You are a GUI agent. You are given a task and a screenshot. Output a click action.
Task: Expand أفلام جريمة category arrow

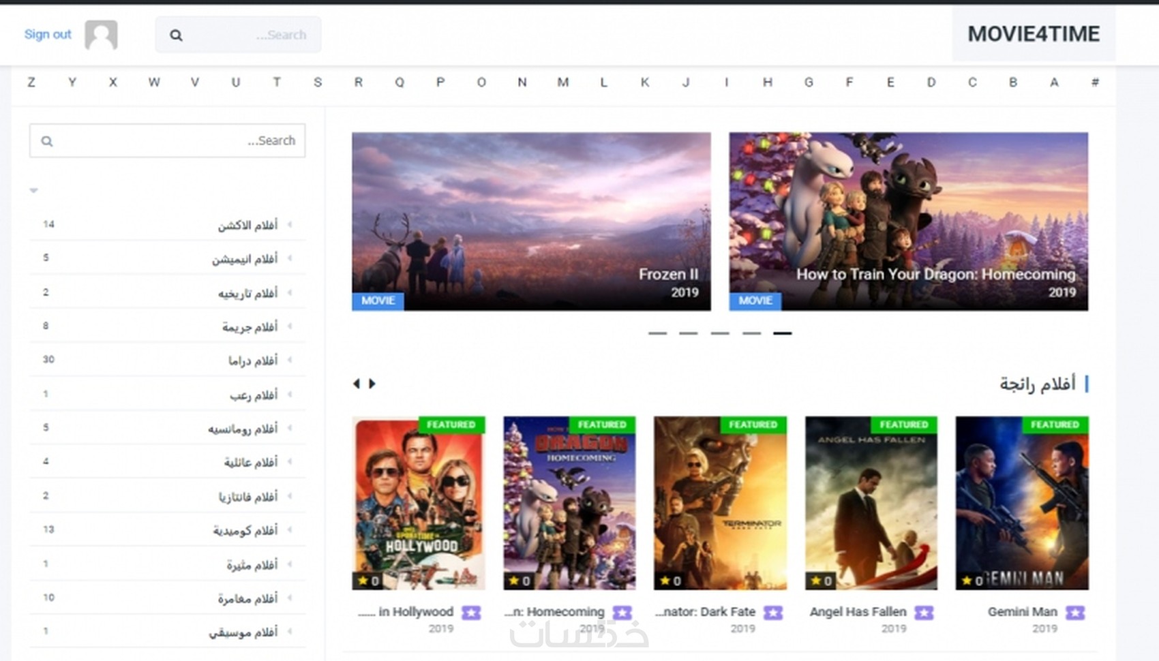(x=290, y=326)
